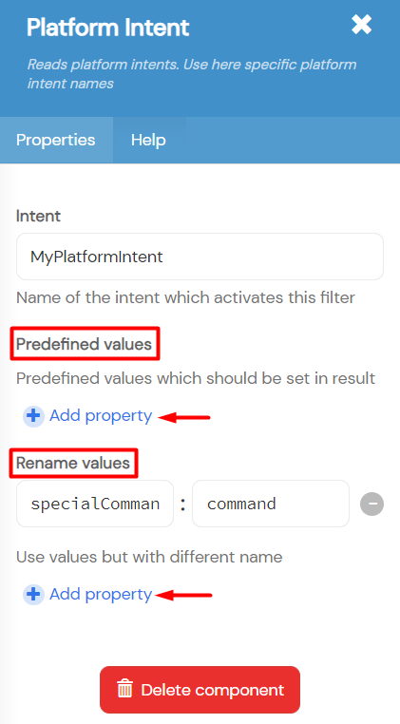Click the 'Reads platform intents' description text
Viewport: 400px width, 724px height.
pos(192,74)
